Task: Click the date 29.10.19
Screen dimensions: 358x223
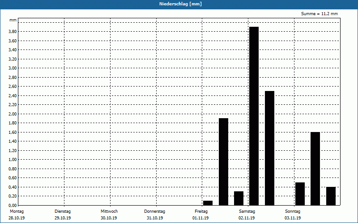Action: click(x=63, y=218)
